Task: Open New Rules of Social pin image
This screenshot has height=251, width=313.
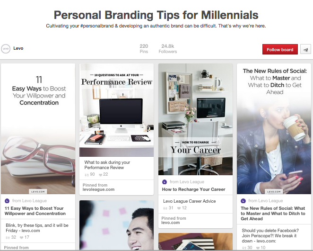Action: click(x=274, y=129)
